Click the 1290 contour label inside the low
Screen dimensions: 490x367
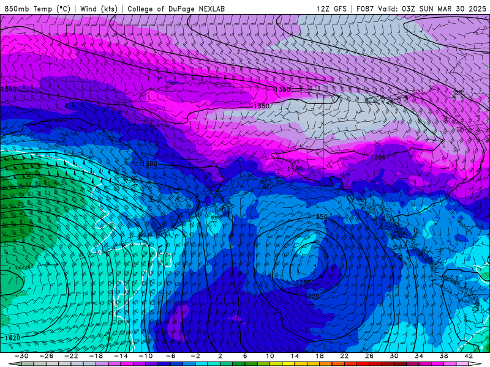pos(303,283)
